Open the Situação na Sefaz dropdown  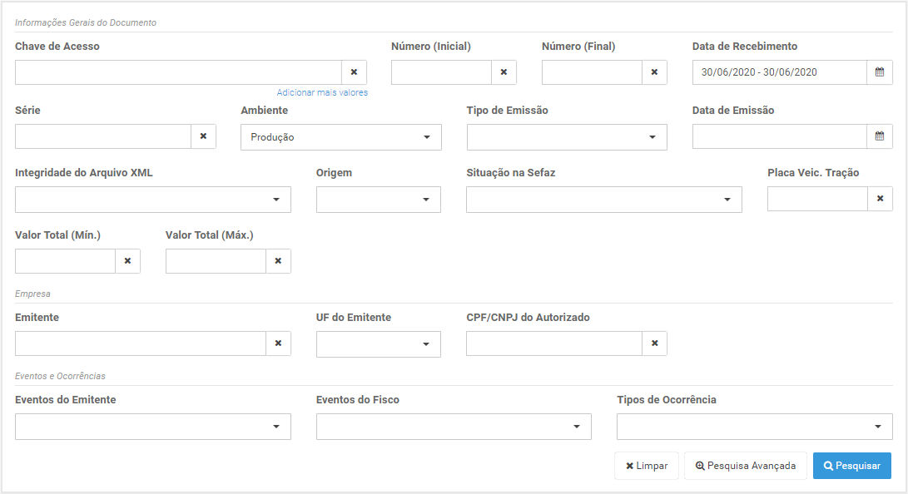604,200
